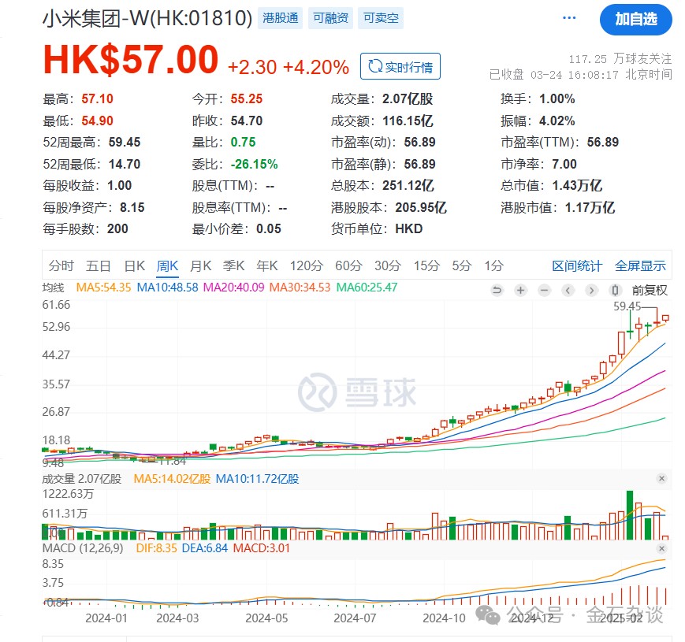The width and height of the screenshot is (685, 642).
Task: Zoom in the K-line chart with plus icon
Action: click(520, 290)
